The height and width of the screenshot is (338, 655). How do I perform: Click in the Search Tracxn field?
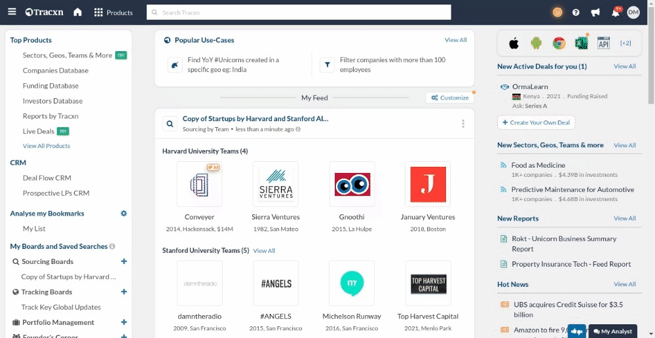tap(299, 12)
